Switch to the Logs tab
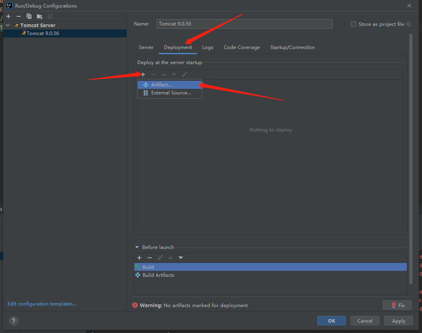The width and height of the screenshot is (422, 333). pyautogui.click(x=207, y=47)
